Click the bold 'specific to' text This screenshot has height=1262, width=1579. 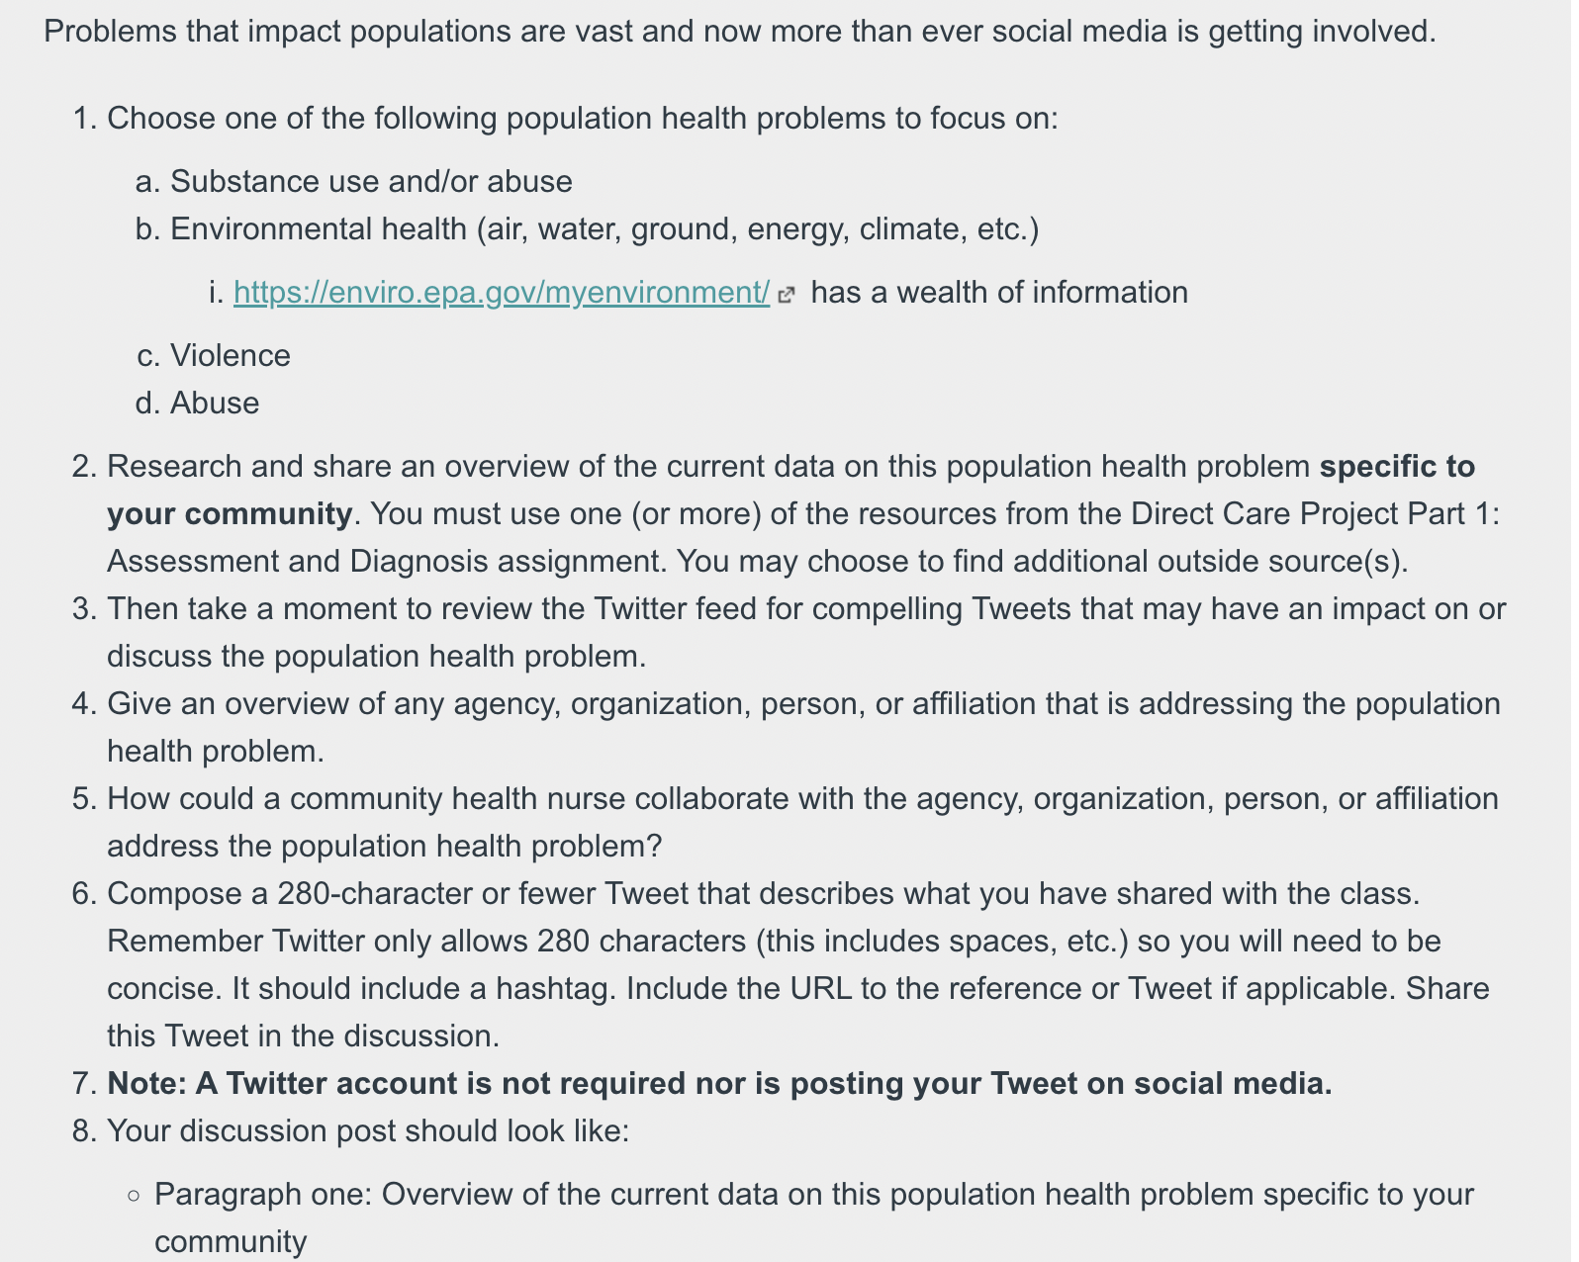coord(1397,467)
